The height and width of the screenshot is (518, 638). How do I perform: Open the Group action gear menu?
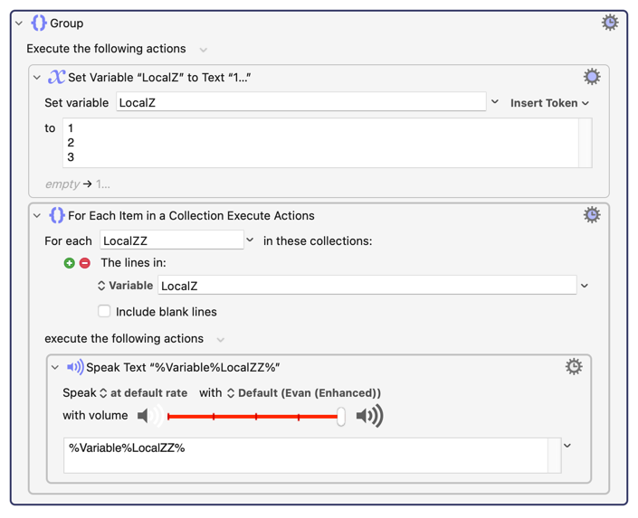coord(610,23)
